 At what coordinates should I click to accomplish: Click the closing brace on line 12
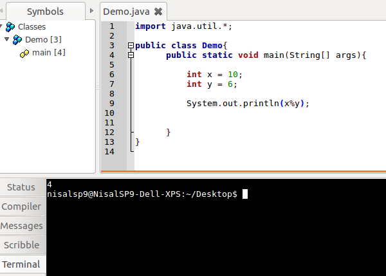tap(169, 133)
